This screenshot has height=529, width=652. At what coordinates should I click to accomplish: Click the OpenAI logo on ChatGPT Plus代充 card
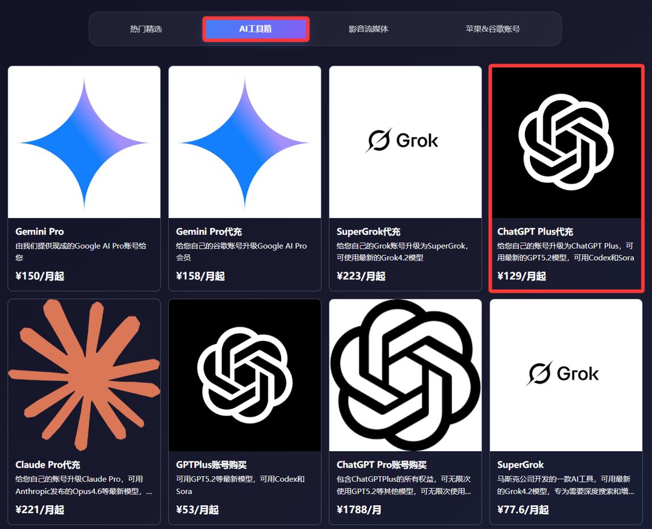(566, 142)
